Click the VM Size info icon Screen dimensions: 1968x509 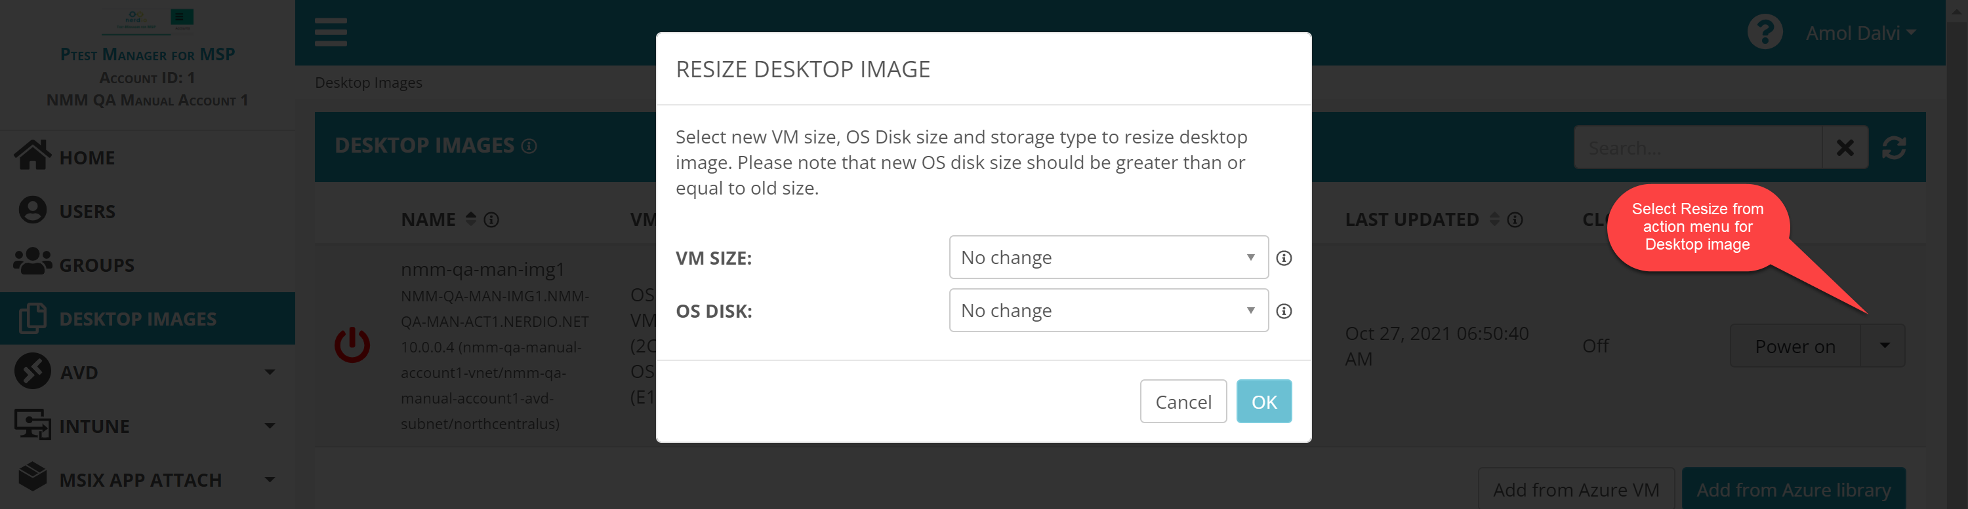coord(1284,258)
